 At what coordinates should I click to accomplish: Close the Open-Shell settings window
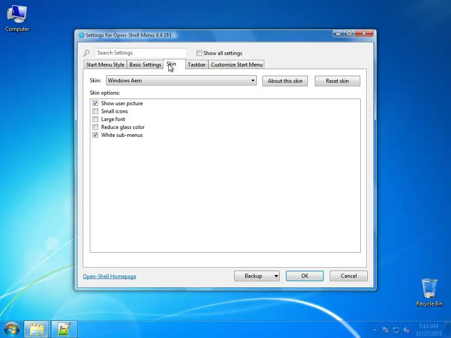[x=364, y=33]
